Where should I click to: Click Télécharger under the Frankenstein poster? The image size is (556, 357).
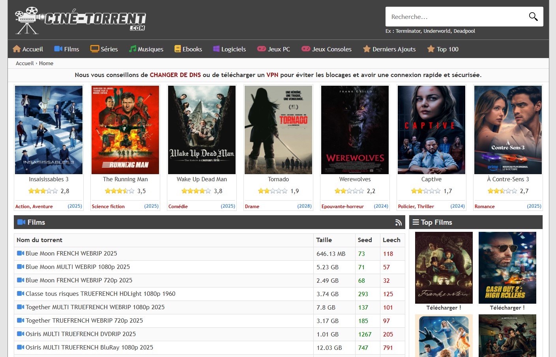pos(444,308)
